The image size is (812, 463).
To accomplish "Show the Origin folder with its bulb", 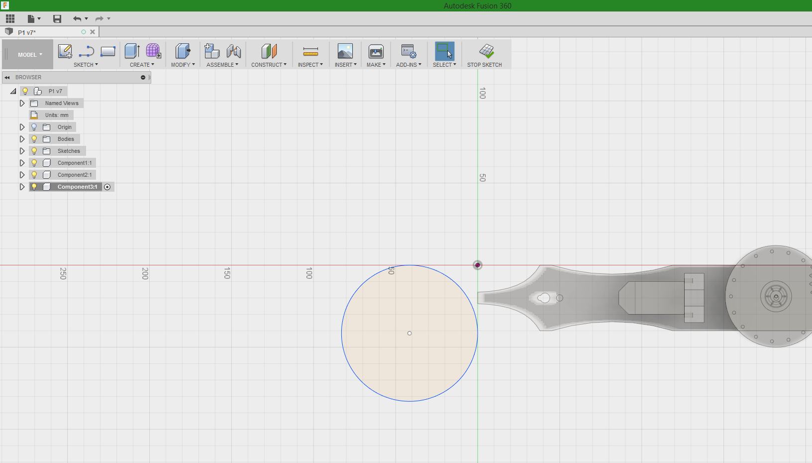I will point(34,127).
